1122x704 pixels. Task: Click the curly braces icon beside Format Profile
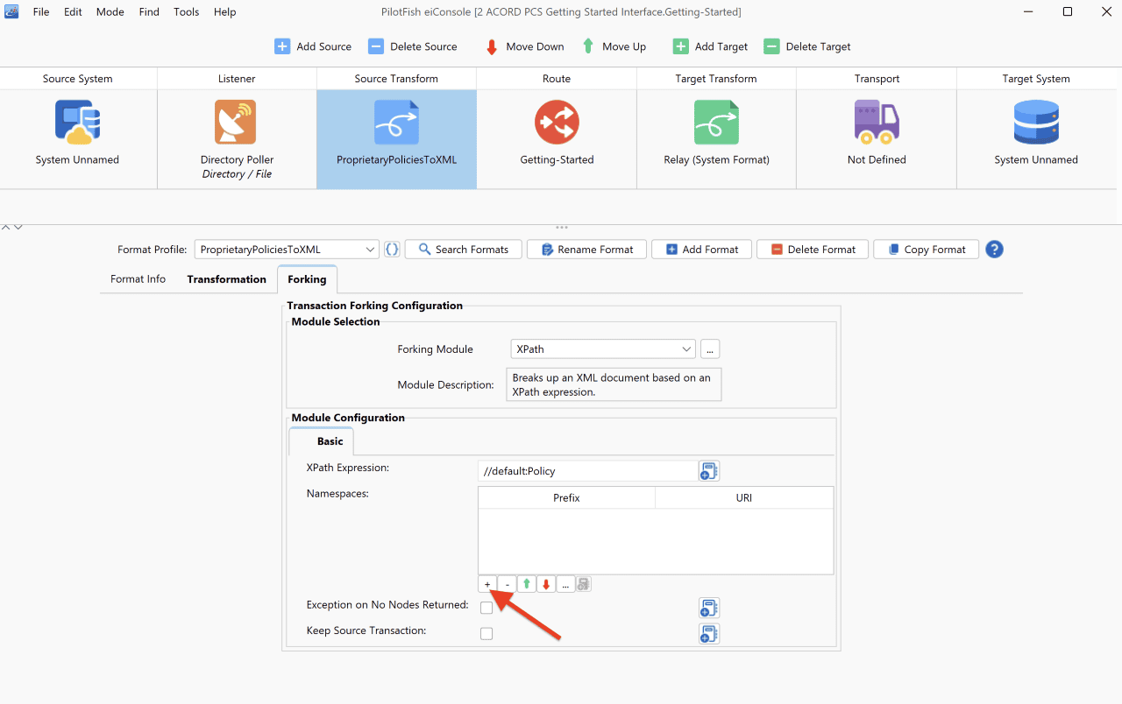click(392, 250)
